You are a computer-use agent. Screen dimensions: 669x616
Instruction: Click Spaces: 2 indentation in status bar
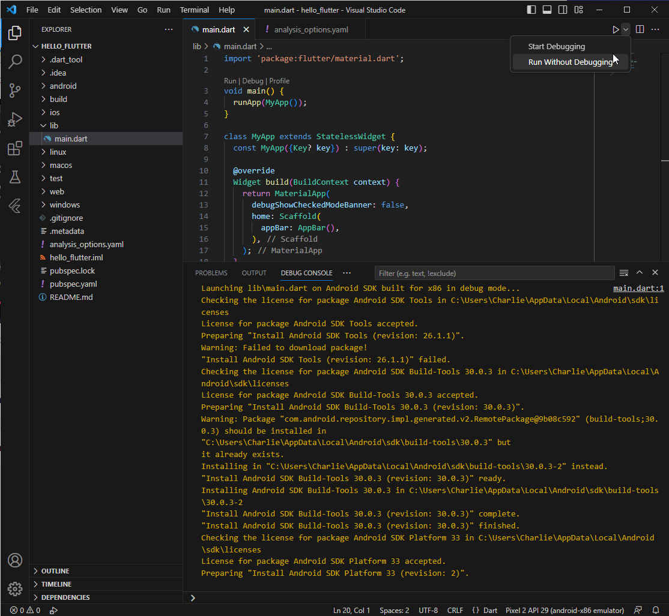(394, 611)
